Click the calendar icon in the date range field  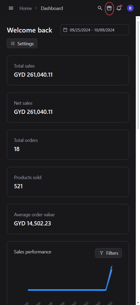(65, 30)
